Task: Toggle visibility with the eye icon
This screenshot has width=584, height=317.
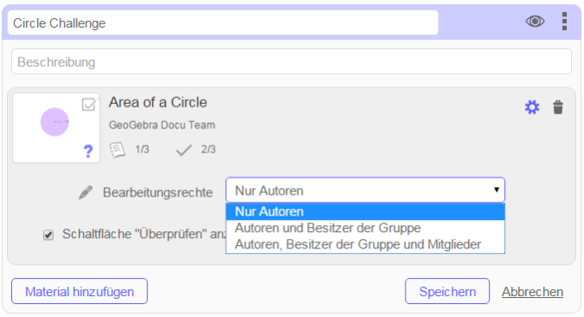Action: (535, 22)
